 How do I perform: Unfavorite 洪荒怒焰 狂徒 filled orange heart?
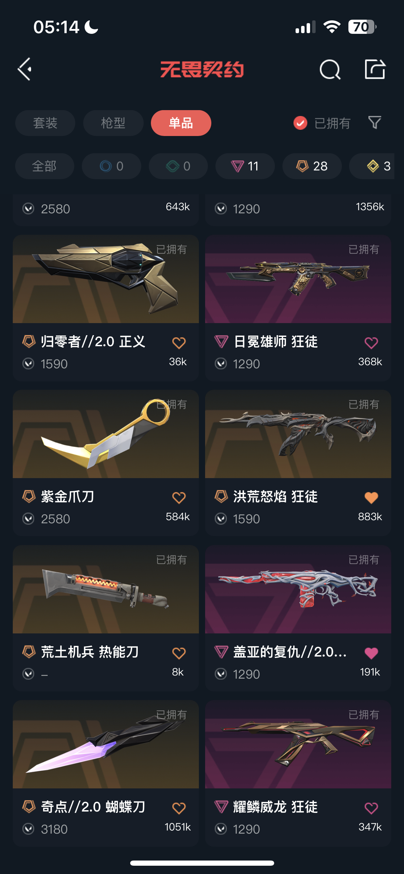click(x=371, y=498)
